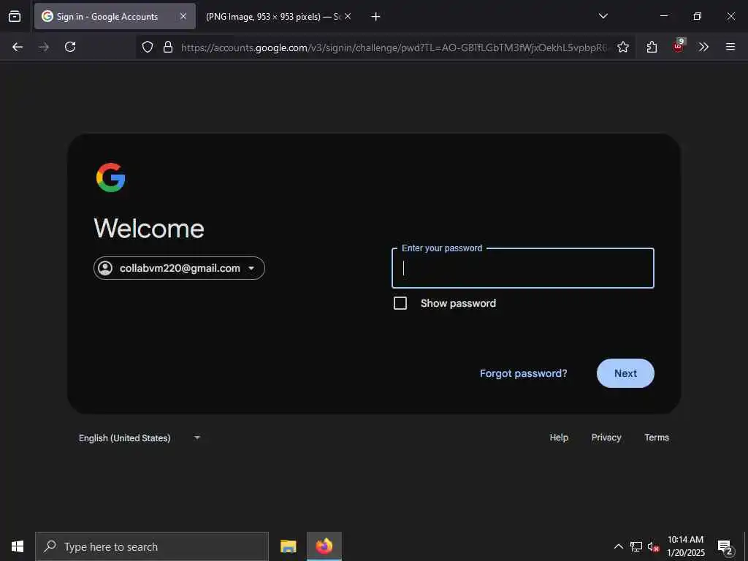748x561 pixels.
Task: Open the Privacy link
Action: point(606,438)
